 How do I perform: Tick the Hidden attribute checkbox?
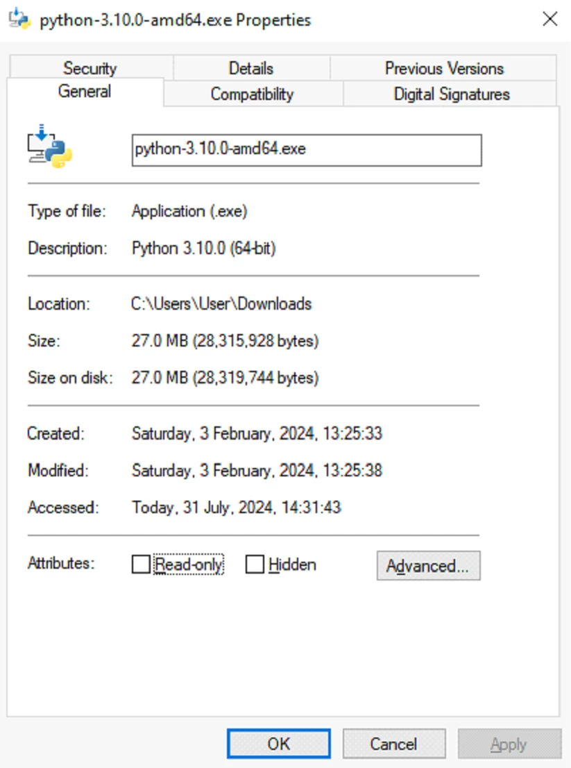(x=255, y=565)
